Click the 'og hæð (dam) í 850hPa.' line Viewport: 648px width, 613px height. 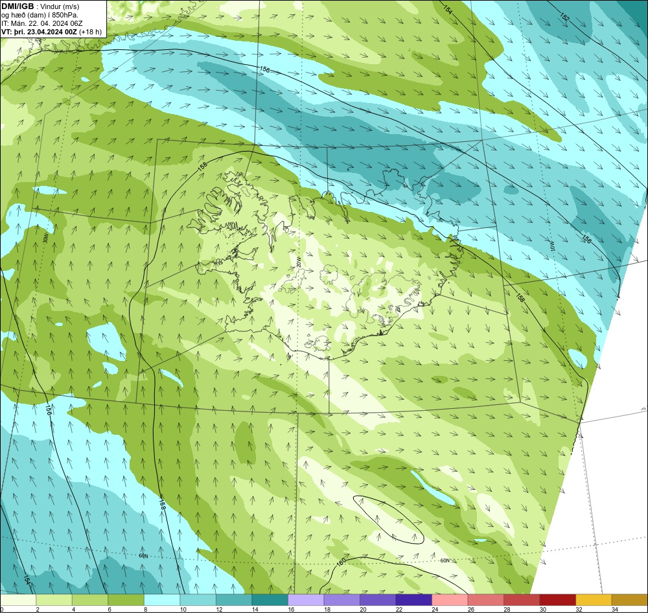(x=40, y=15)
